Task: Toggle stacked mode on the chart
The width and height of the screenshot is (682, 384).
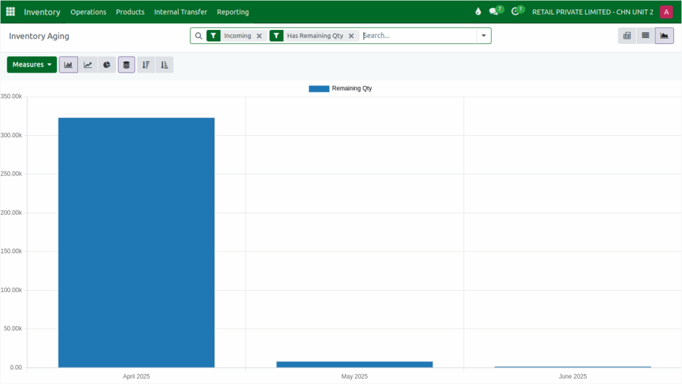Action: (x=126, y=65)
